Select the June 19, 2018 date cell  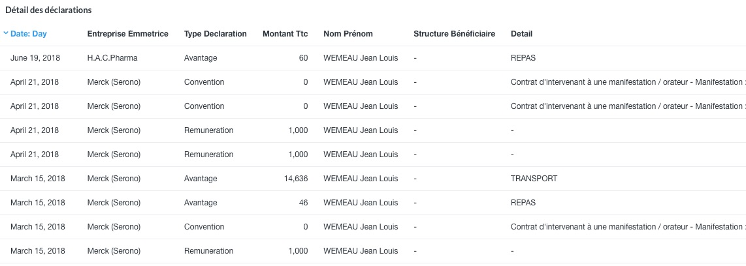pyautogui.click(x=35, y=58)
